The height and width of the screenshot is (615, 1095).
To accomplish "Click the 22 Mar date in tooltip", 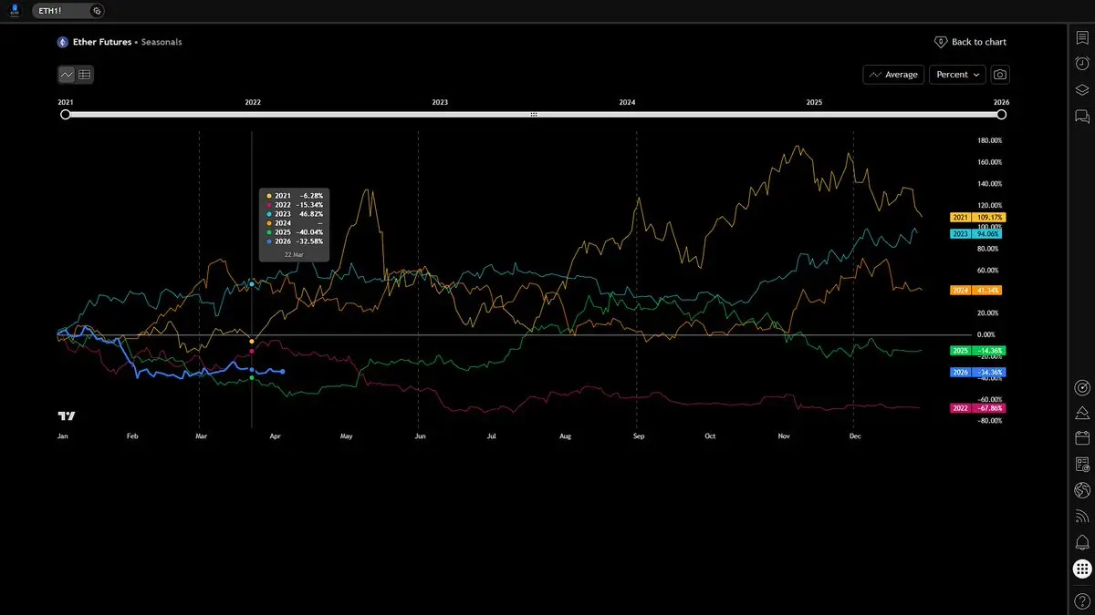I will coord(294,255).
